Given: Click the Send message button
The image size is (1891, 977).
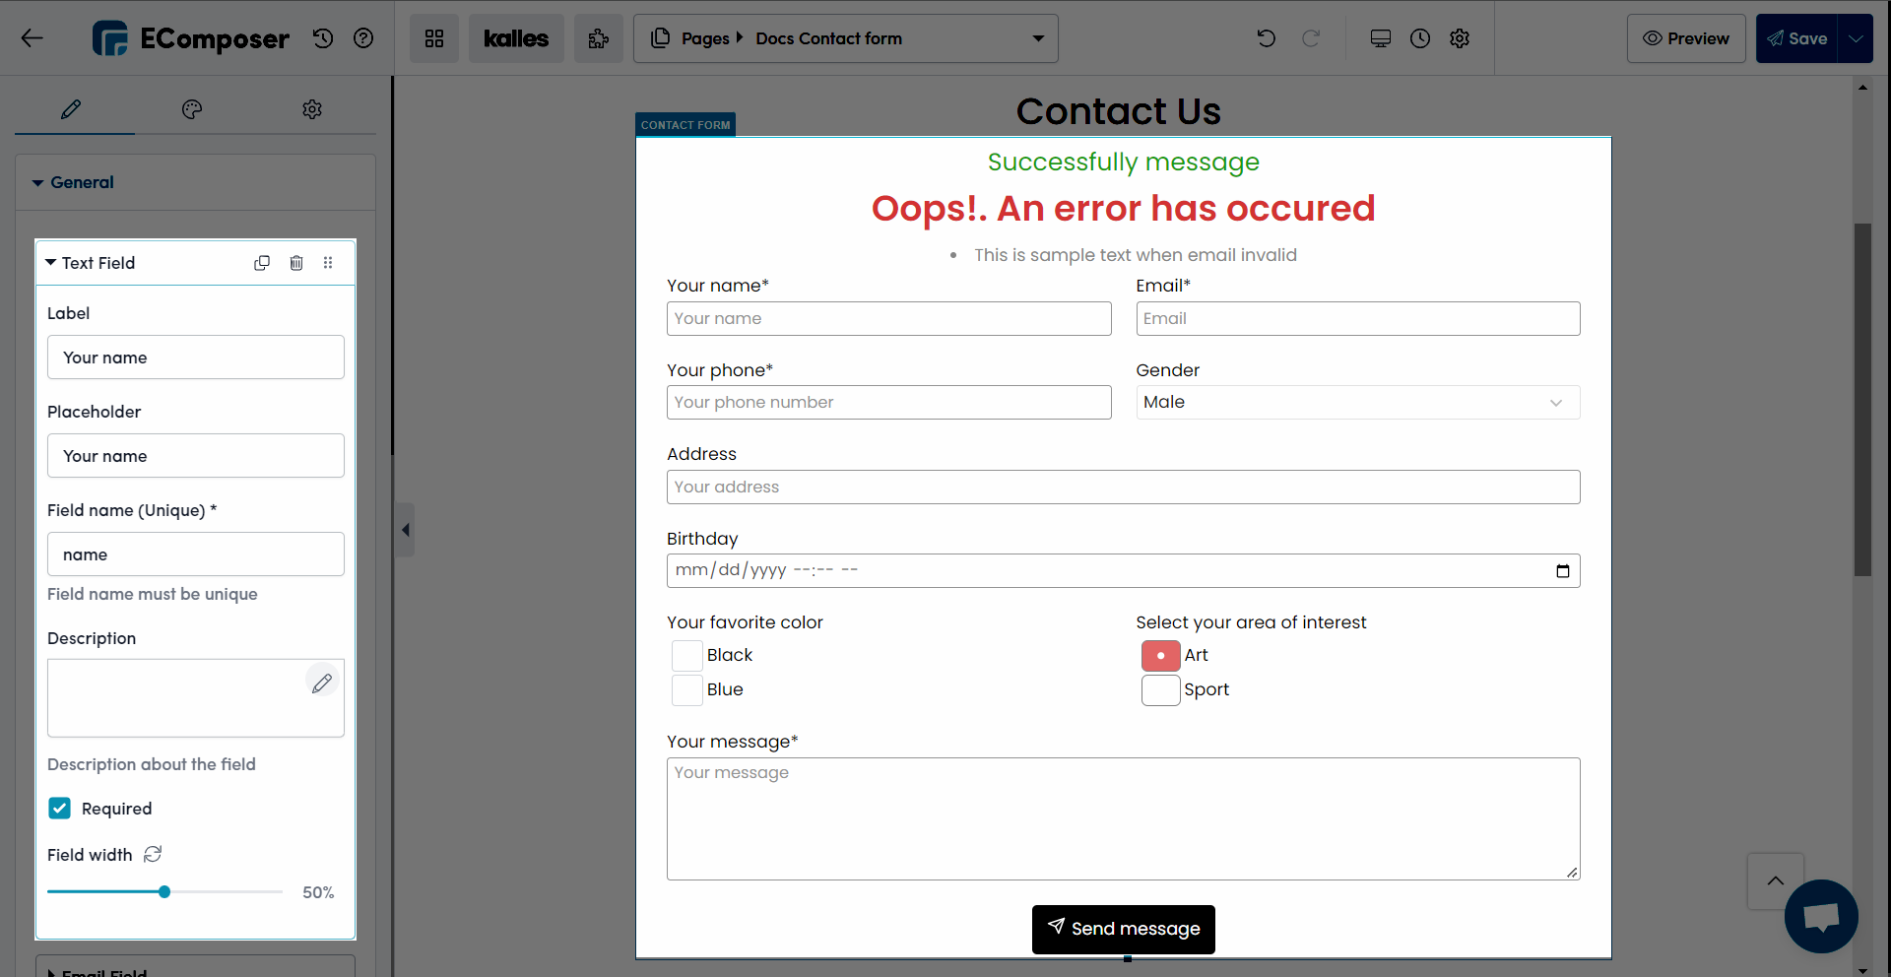Looking at the screenshot, I should pyautogui.click(x=1124, y=930).
